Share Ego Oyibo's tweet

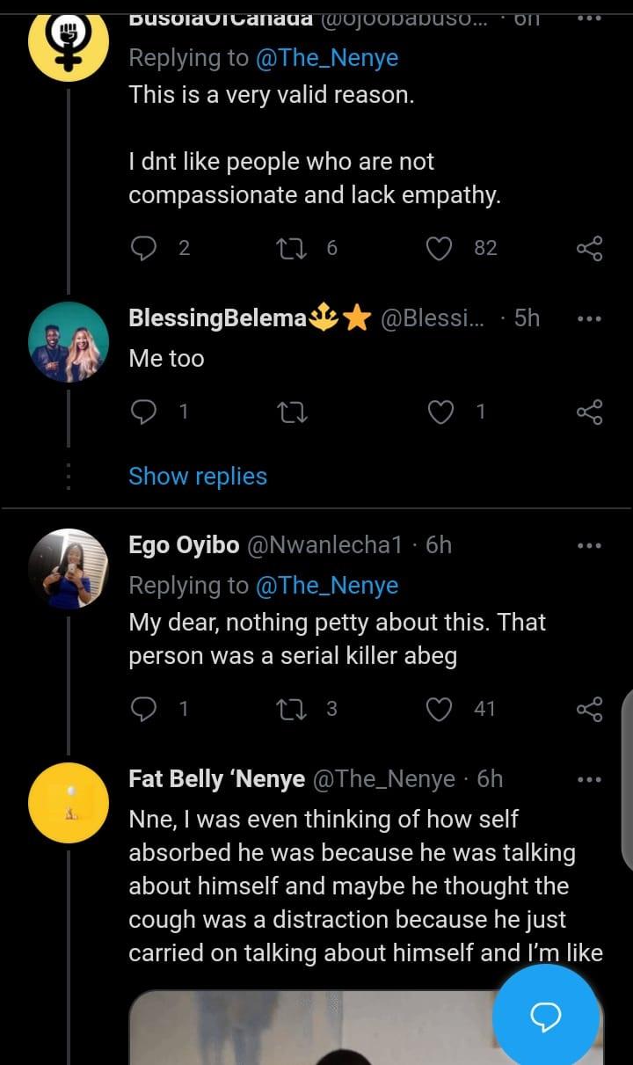coord(589,709)
